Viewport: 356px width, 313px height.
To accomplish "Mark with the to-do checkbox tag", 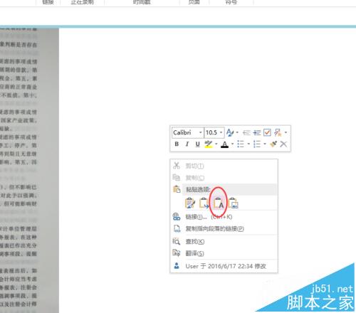I will tap(267, 132).
